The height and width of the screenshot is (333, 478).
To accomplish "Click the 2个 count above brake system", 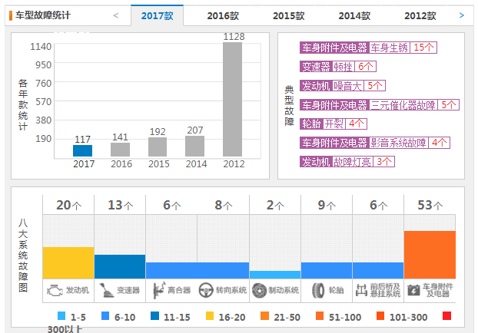I will 275,205.
